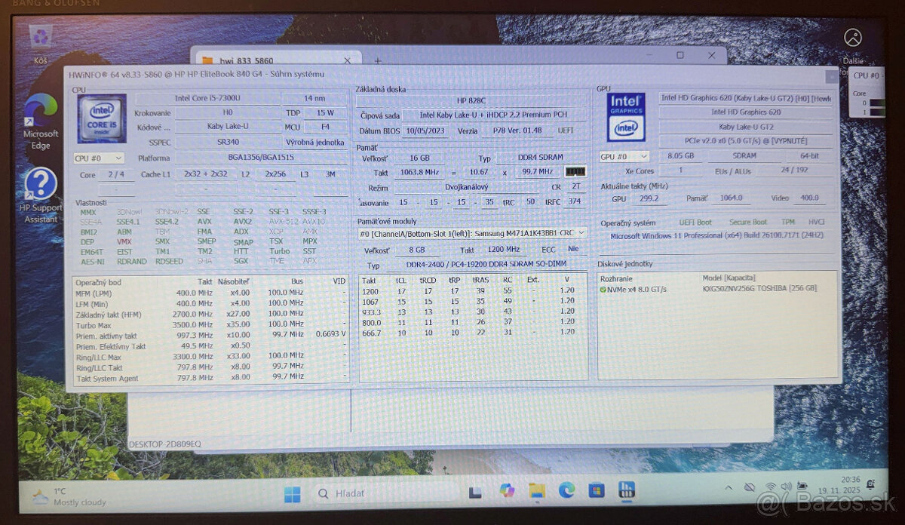Click the Intel Core i5 badge in CPU panel
Viewport: 905px width, 525px height.
click(x=100, y=115)
